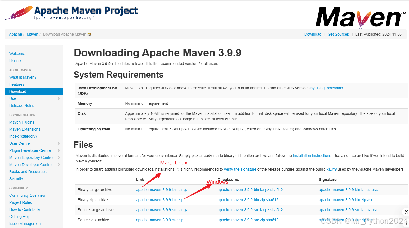Open apache-maven-3.9.9-src.tar.gz.asc signature
This screenshot has height=228, width=409.
click(348, 210)
